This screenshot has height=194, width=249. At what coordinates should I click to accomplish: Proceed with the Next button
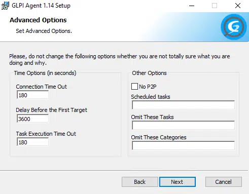point(177,182)
